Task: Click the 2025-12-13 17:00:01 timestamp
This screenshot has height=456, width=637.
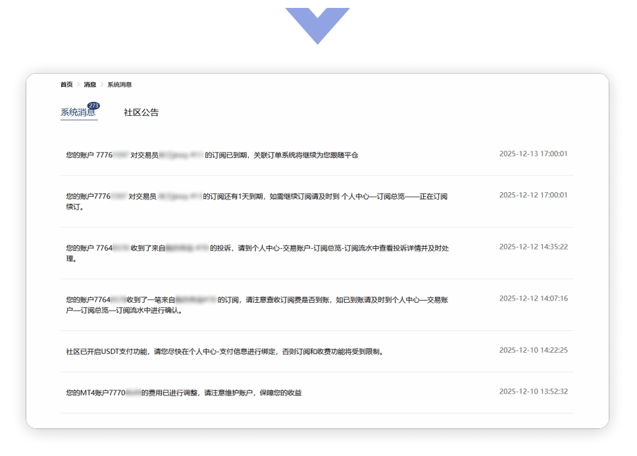Action: (533, 154)
